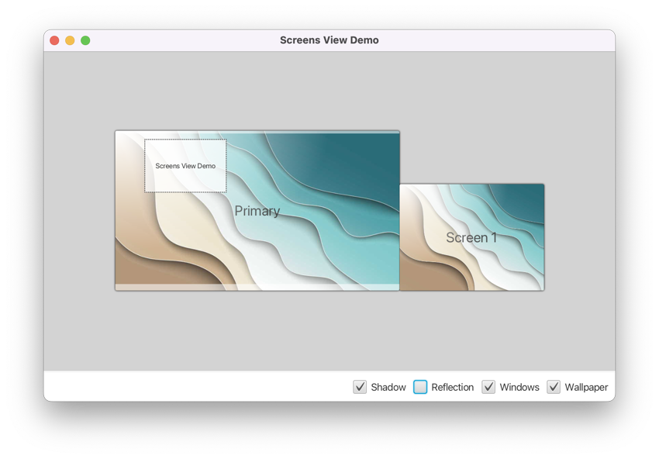Click the window title Screens View Demo
The image size is (659, 459).
[x=329, y=40]
